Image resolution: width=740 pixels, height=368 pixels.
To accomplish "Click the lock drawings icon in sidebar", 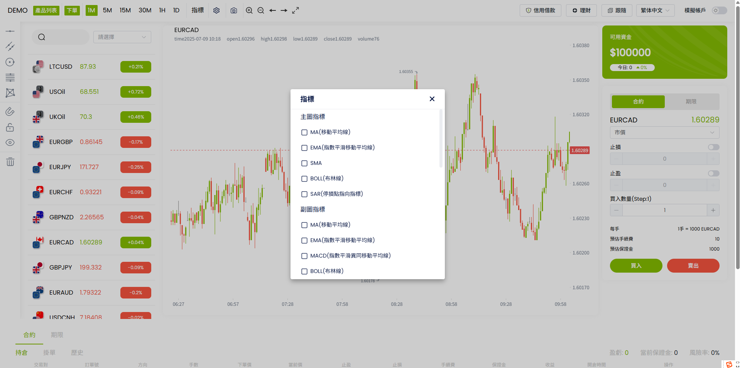I will coord(10,127).
